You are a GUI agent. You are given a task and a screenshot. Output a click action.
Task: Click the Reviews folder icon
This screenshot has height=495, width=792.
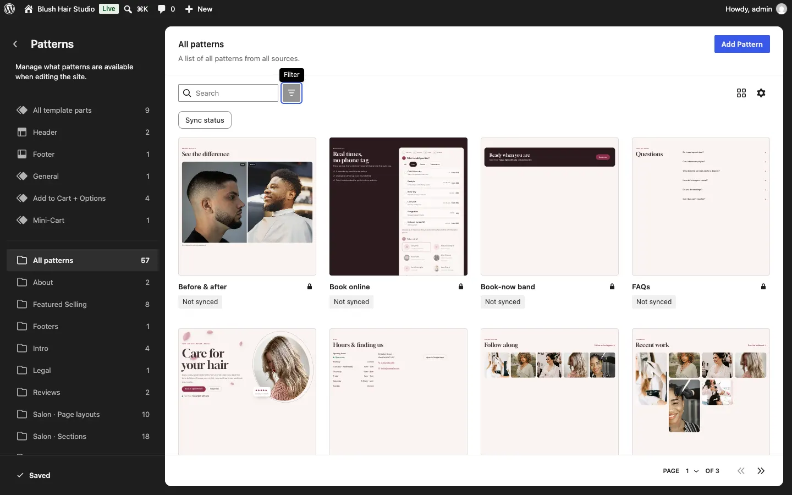click(22, 392)
